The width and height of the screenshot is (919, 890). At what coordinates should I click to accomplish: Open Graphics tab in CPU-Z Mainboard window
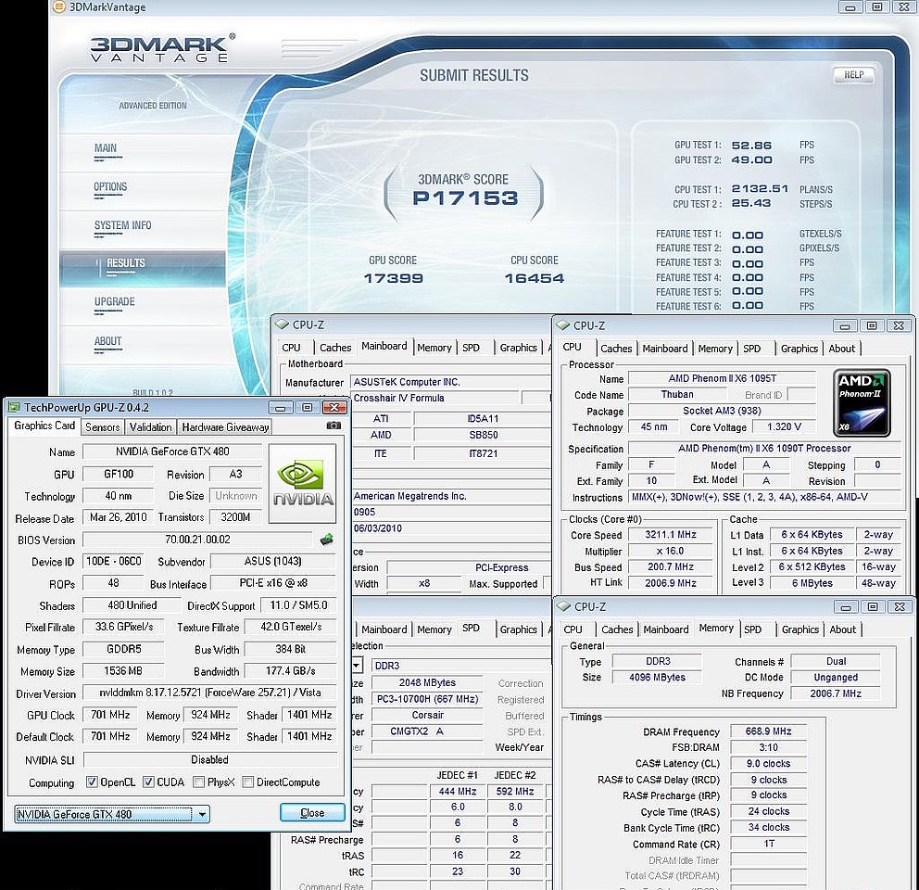(x=518, y=348)
